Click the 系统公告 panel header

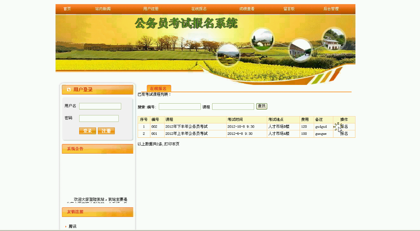97,149
